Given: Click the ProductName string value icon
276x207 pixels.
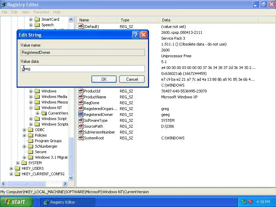Looking at the screenshot, I should click(81, 97).
